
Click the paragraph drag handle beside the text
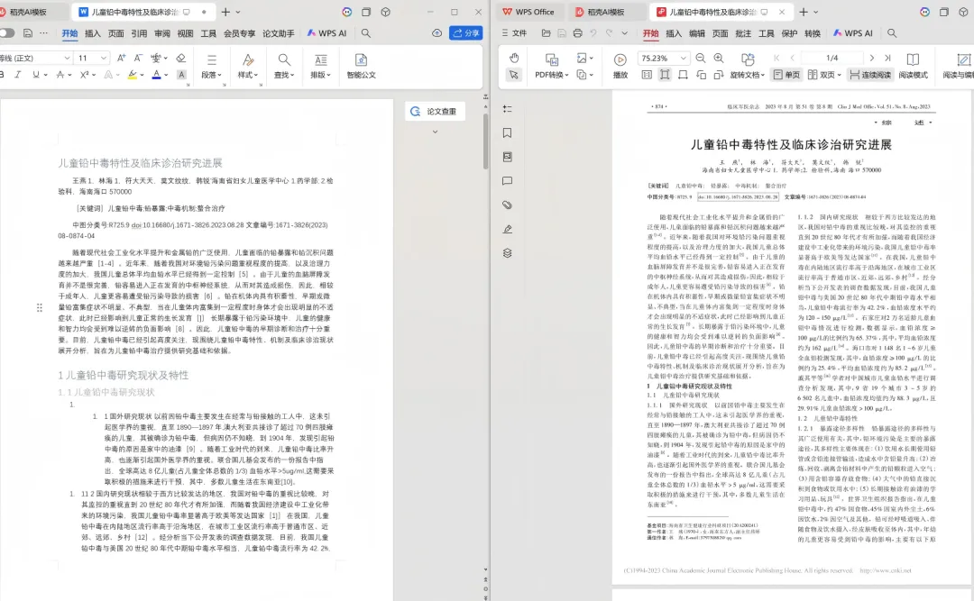click(39, 307)
